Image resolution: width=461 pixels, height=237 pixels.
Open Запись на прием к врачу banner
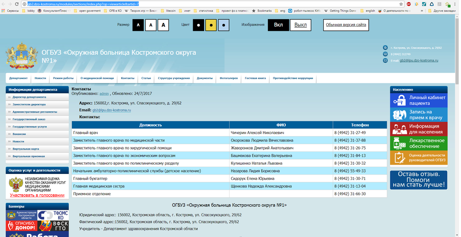(x=419, y=115)
